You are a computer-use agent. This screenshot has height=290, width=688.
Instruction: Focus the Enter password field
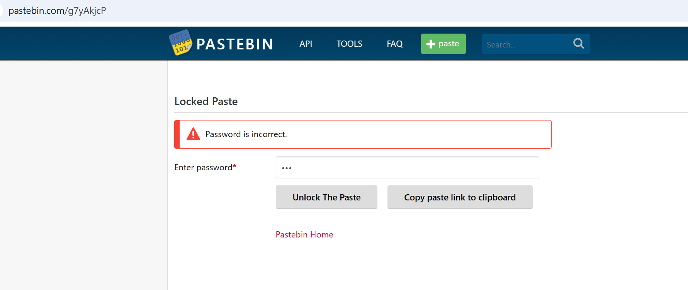(407, 167)
